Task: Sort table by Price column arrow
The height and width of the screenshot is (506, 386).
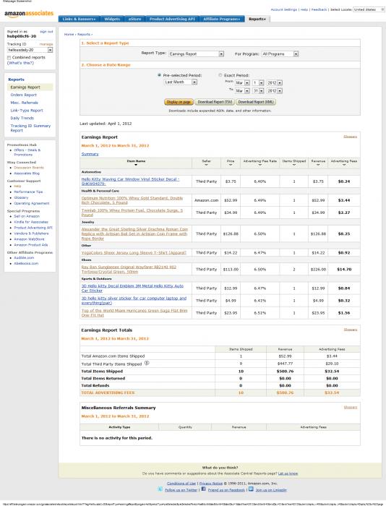Action: [x=231, y=165]
